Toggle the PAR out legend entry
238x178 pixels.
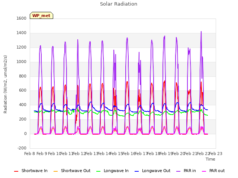(x=213, y=171)
